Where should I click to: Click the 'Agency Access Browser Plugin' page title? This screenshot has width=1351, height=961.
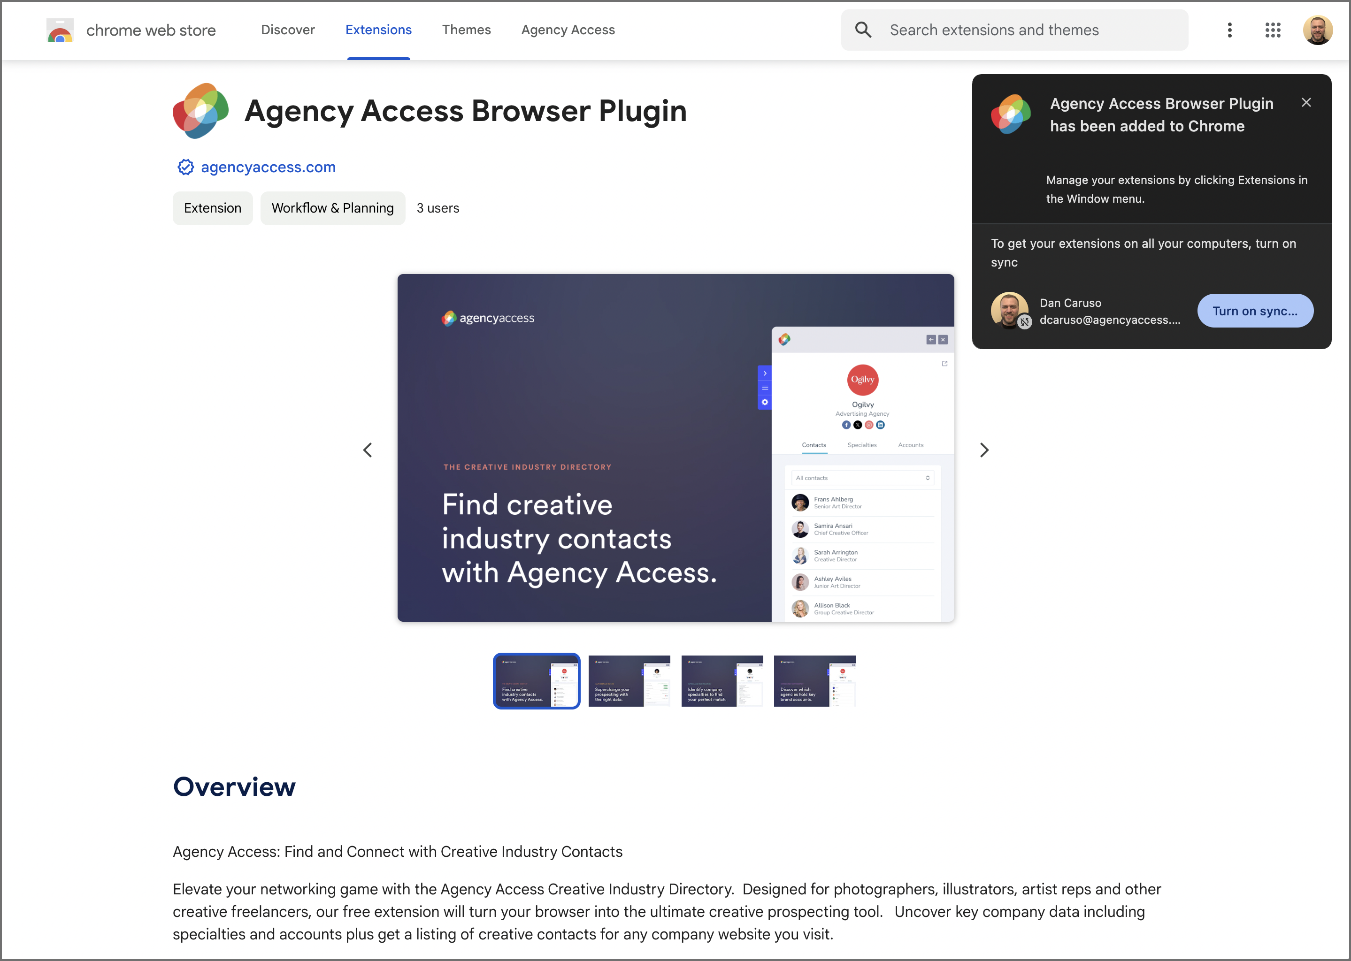(466, 111)
